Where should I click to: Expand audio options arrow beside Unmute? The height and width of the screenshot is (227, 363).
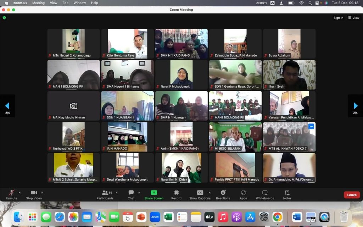click(x=19, y=193)
